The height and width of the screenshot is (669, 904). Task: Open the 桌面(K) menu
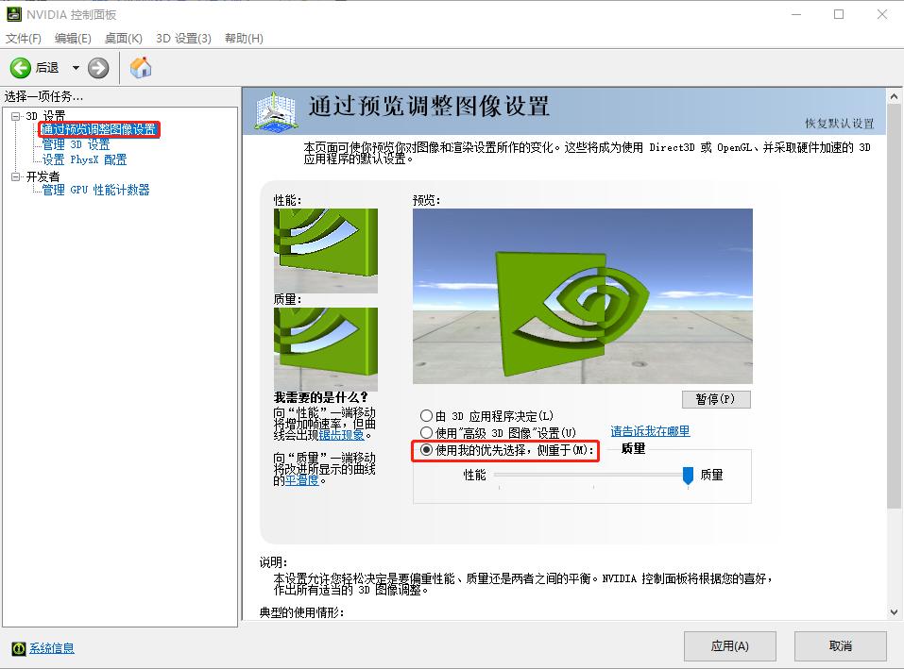point(121,39)
